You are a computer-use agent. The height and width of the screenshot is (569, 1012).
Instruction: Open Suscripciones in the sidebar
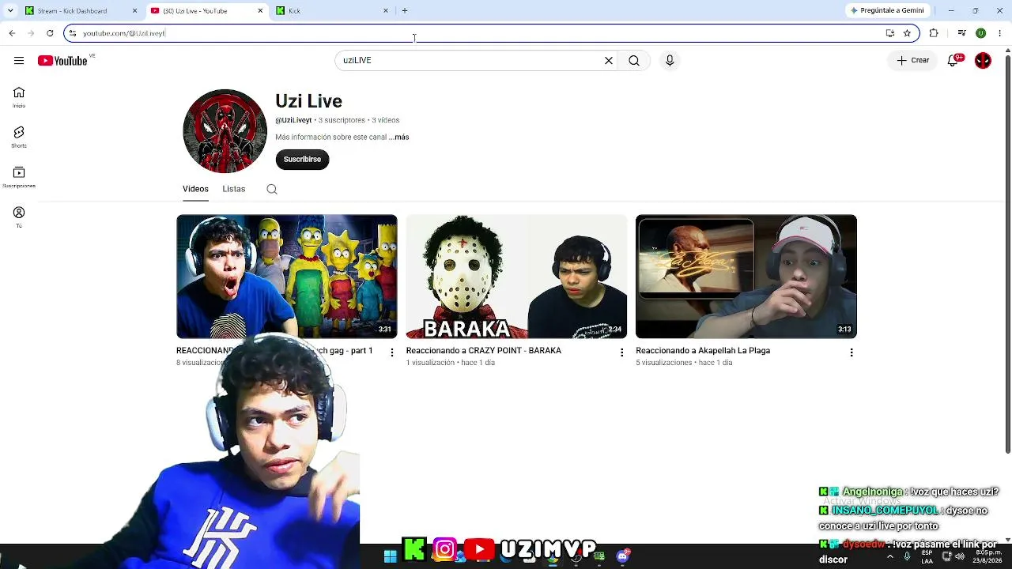(19, 177)
